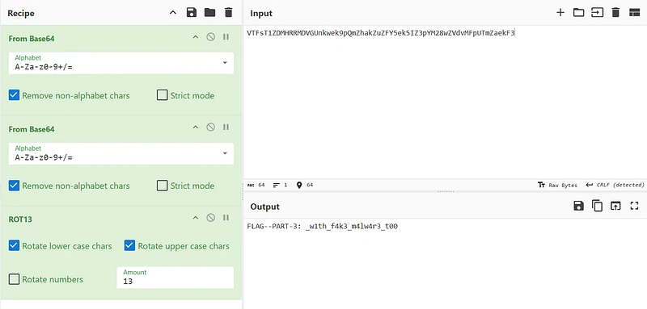Collapse the second From Base64 operation

(x=196, y=127)
